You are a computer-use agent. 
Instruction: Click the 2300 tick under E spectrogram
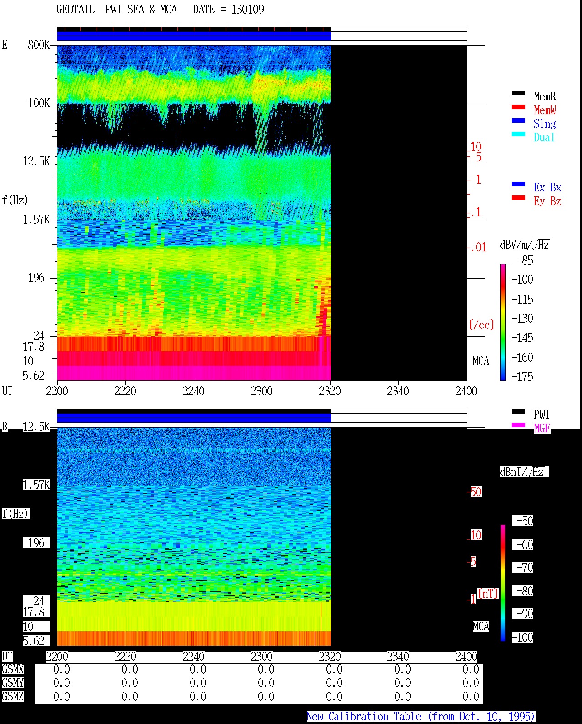click(261, 391)
